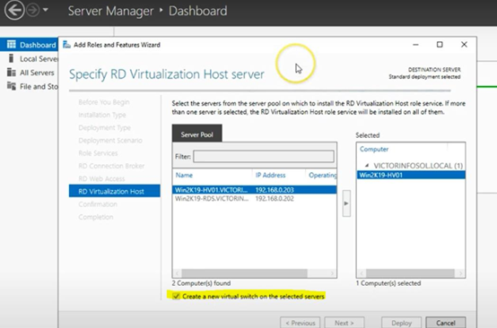Go to Deployment Type wizard step
The image size is (497, 328).
click(105, 127)
